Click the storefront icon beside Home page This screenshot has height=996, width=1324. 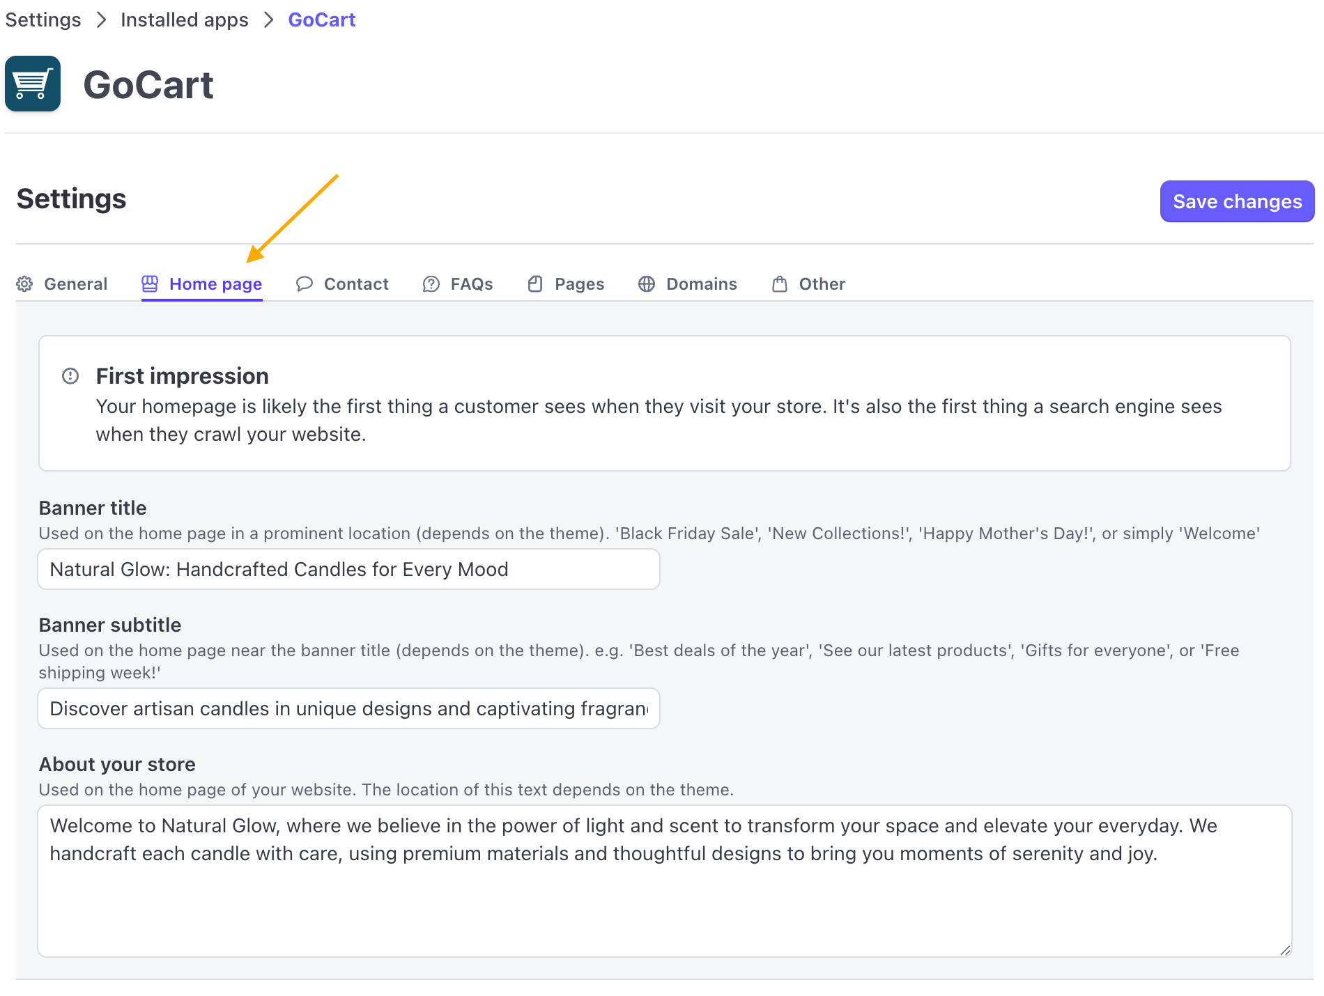150,284
